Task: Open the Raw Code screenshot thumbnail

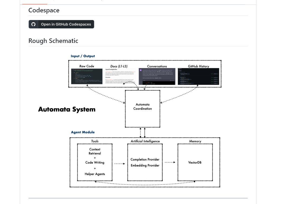Action: point(87,76)
